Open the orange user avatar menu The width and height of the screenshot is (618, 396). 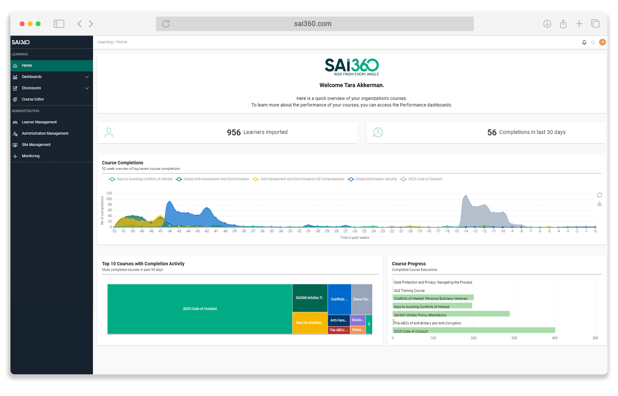click(x=602, y=42)
